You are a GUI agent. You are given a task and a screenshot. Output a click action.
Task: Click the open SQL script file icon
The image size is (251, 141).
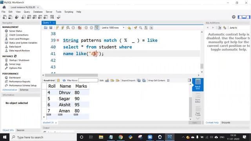pyautogui.click(x=10, y=17)
